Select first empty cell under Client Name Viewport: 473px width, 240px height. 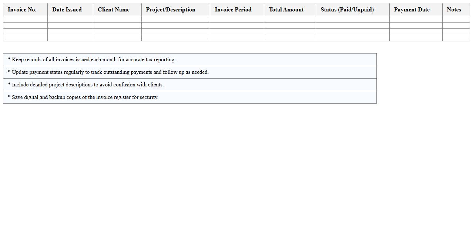(117, 19)
